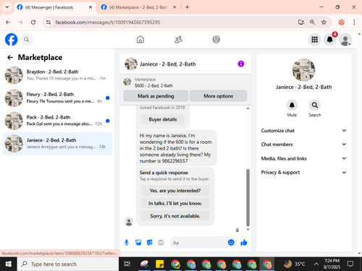Expand the Chat members section
Image resolution: width=362 pixels, height=271 pixels.
coord(303,145)
